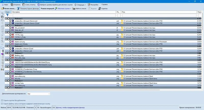Click PNG file icon of паттерн1.png
This screenshot has height=110, width=204.
click(13, 83)
